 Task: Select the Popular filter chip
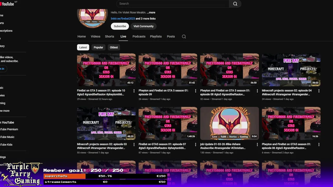tap(98, 47)
